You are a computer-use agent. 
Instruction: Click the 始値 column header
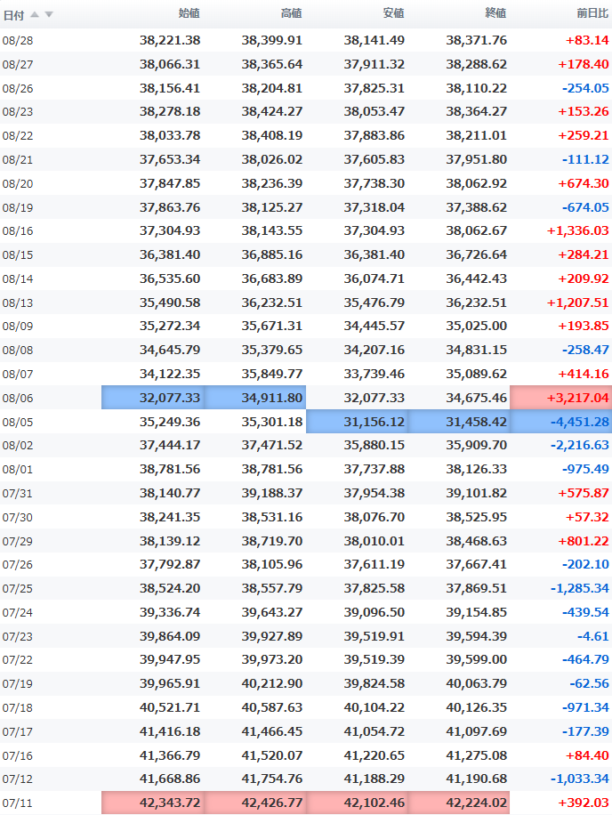189,13
